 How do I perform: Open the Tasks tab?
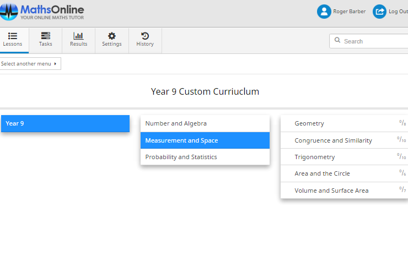click(x=46, y=40)
